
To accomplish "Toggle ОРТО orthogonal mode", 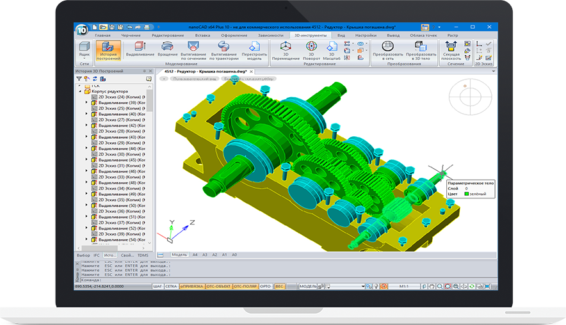I will tap(265, 287).
